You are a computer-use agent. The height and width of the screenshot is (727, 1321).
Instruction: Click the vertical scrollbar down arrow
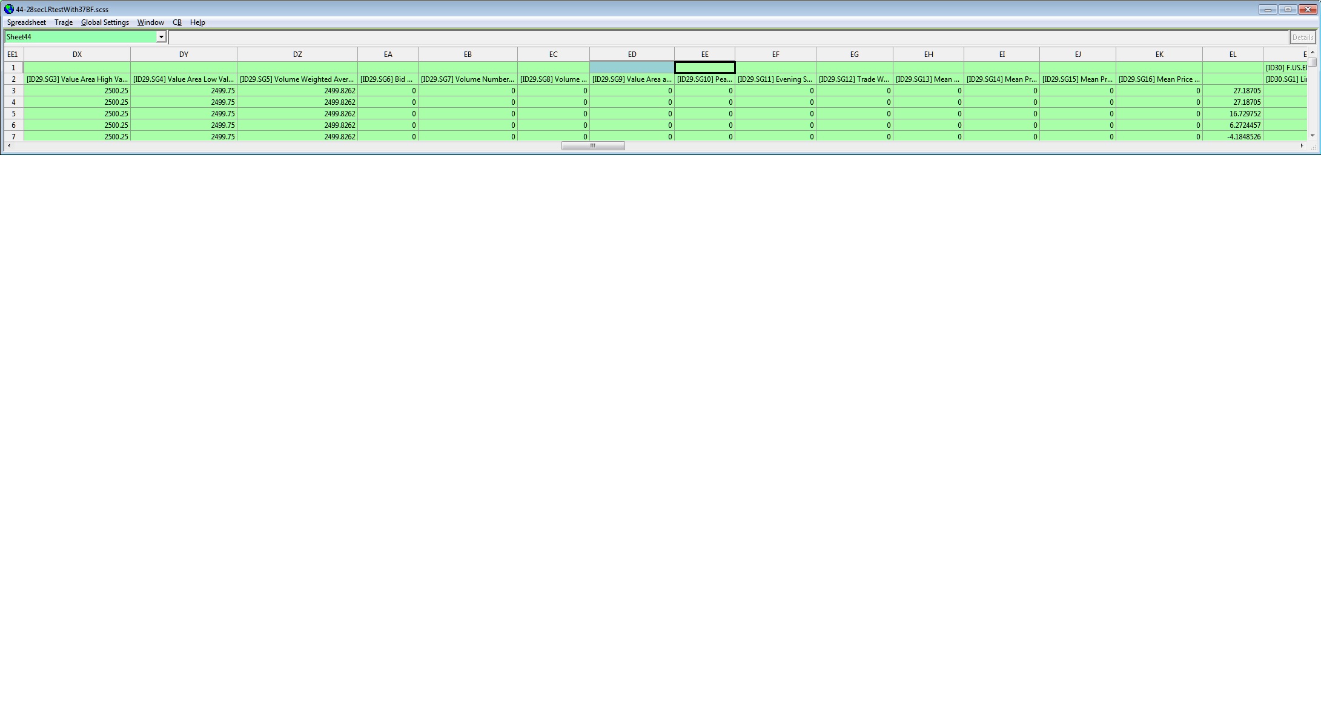pyautogui.click(x=1313, y=136)
